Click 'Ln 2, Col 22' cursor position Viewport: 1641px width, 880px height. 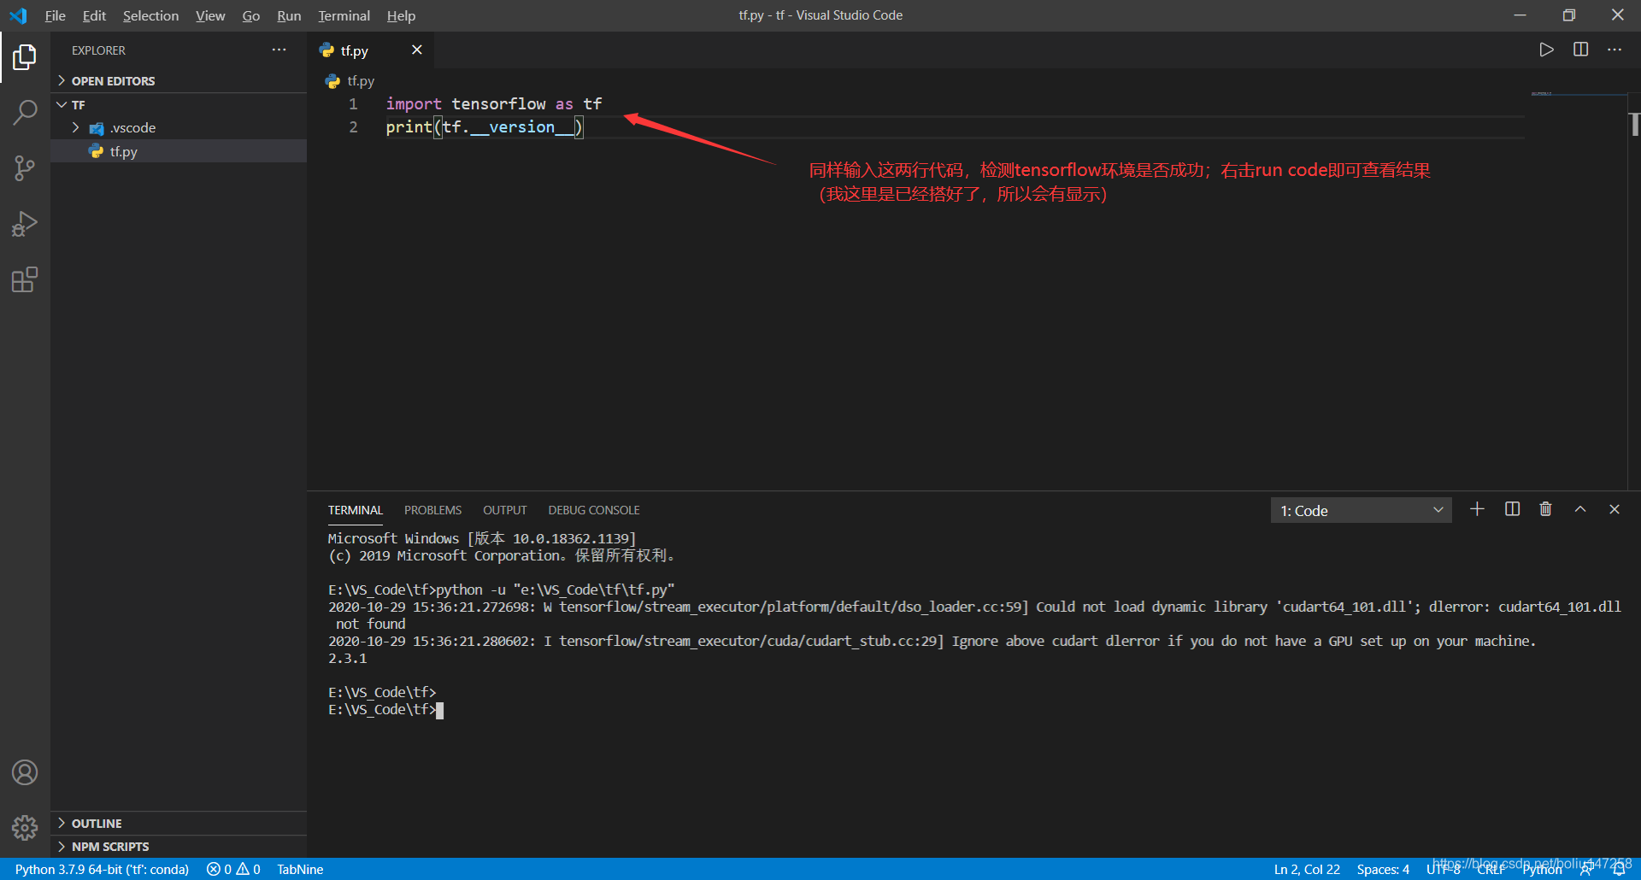(x=1307, y=869)
